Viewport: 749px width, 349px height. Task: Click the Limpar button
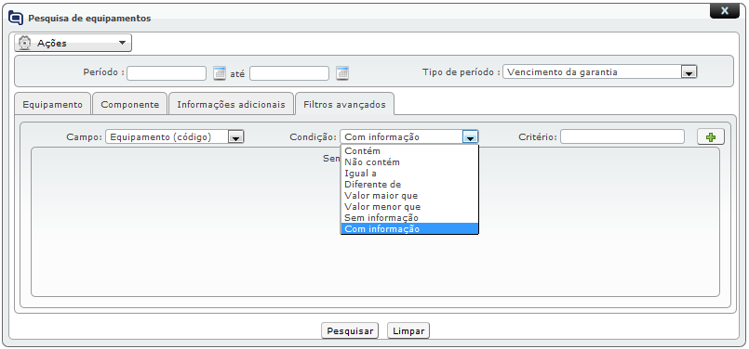(x=408, y=330)
